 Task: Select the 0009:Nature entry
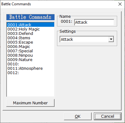[x=31, y=59]
